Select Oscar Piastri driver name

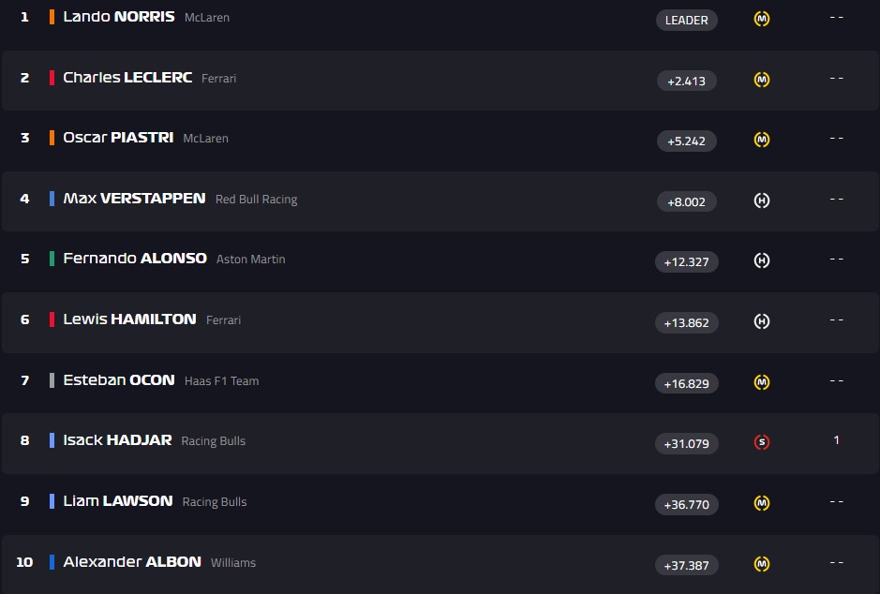[x=118, y=138]
